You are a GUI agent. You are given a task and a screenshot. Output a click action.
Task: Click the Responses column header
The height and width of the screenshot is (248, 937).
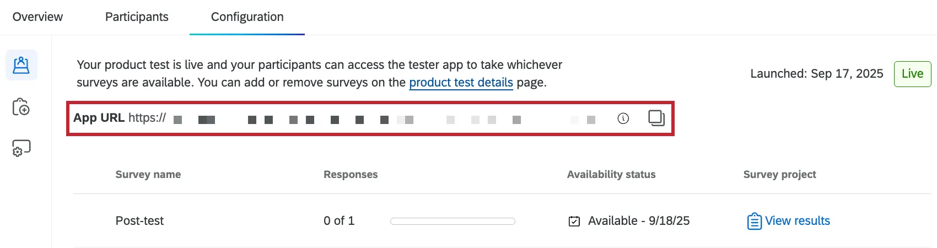click(351, 175)
